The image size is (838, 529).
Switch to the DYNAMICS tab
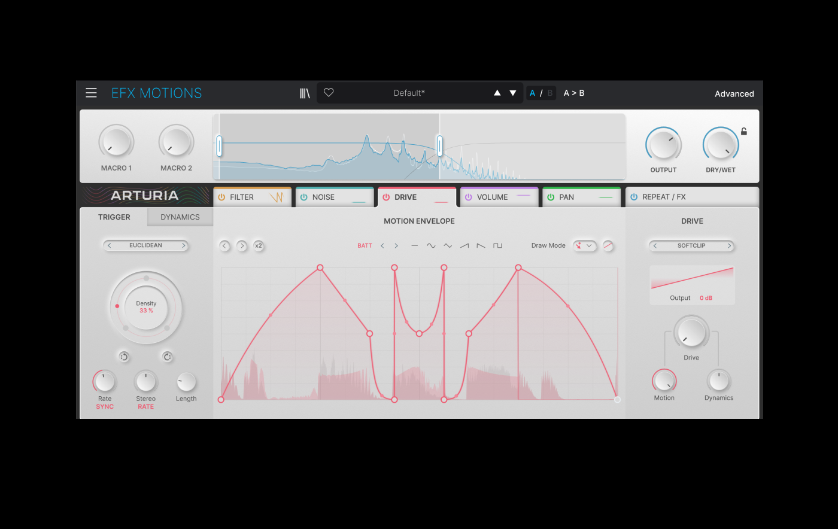click(180, 217)
